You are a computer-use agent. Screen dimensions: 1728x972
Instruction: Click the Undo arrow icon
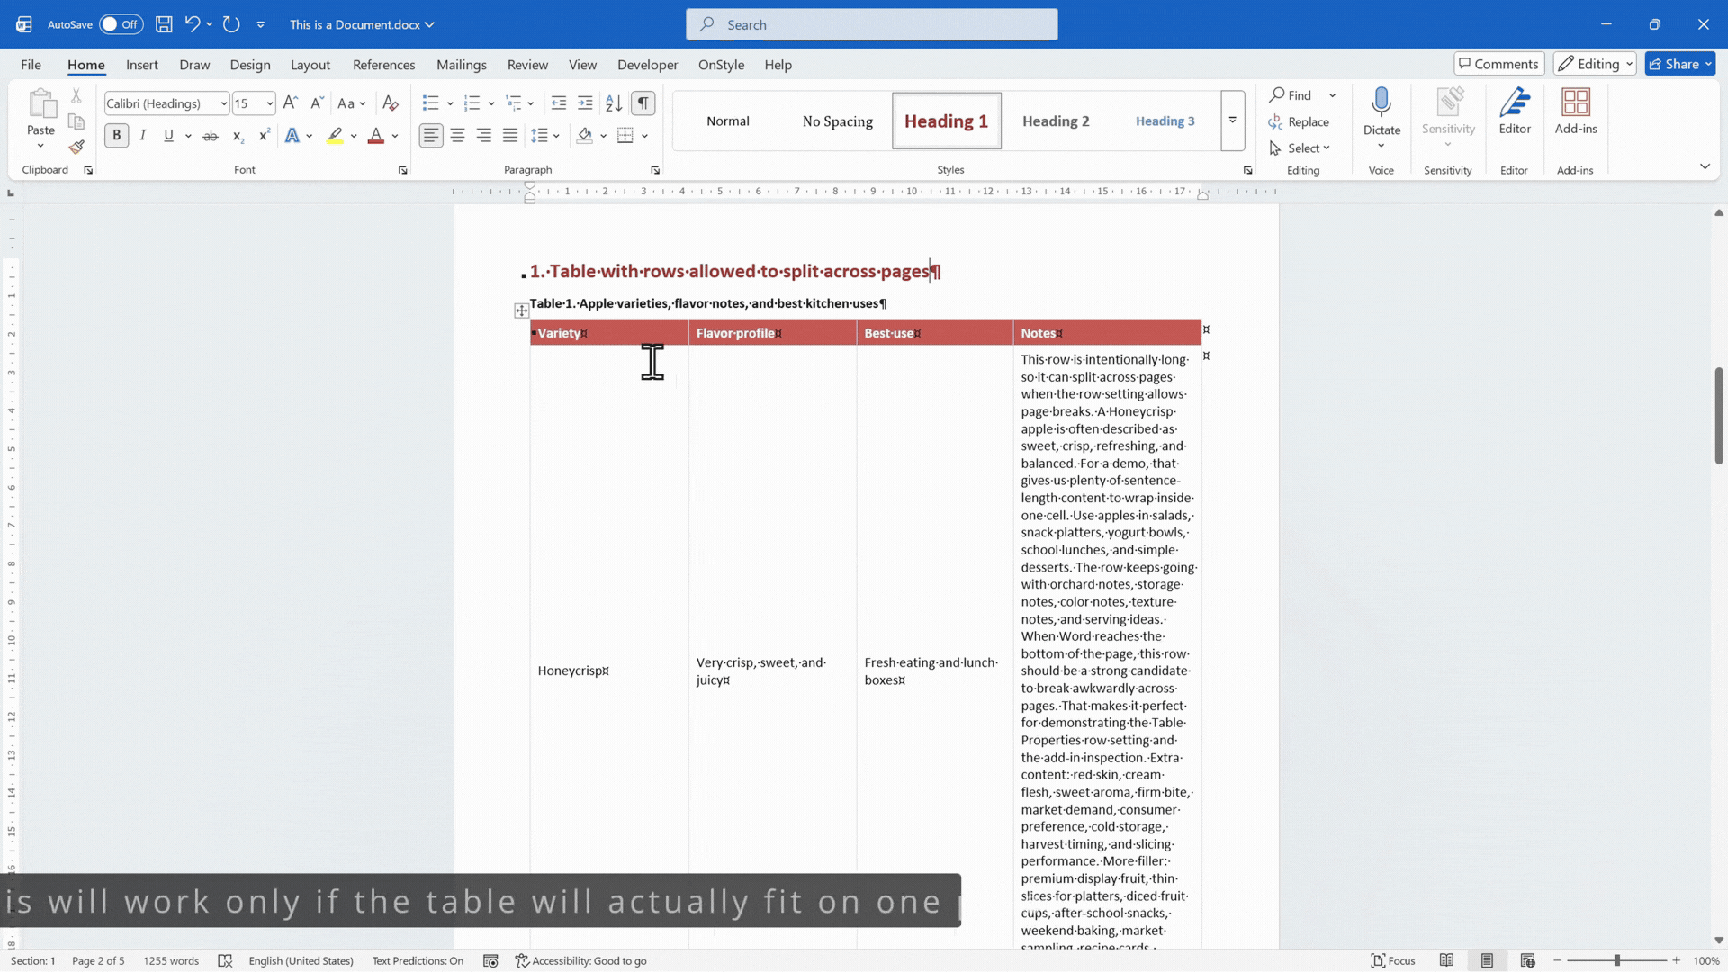(192, 24)
